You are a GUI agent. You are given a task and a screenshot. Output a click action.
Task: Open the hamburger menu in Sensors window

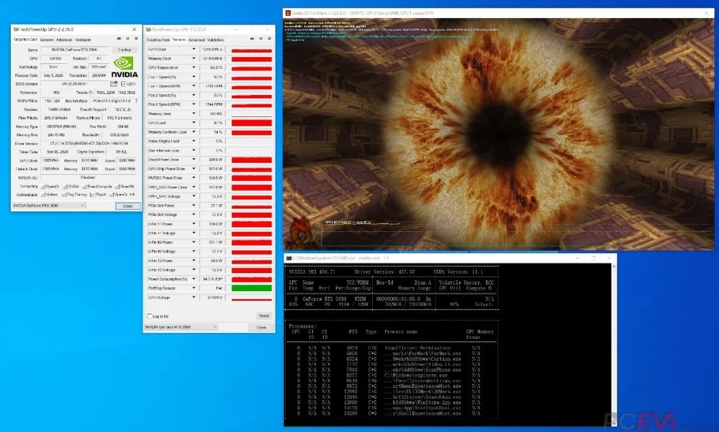click(269, 39)
